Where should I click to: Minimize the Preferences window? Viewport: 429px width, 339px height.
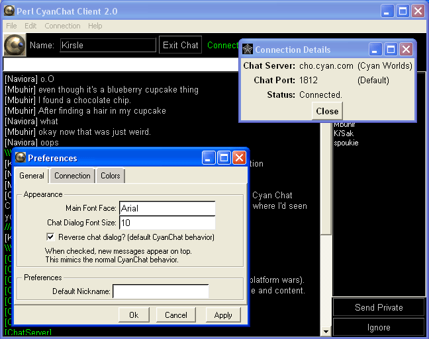pos(209,158)
